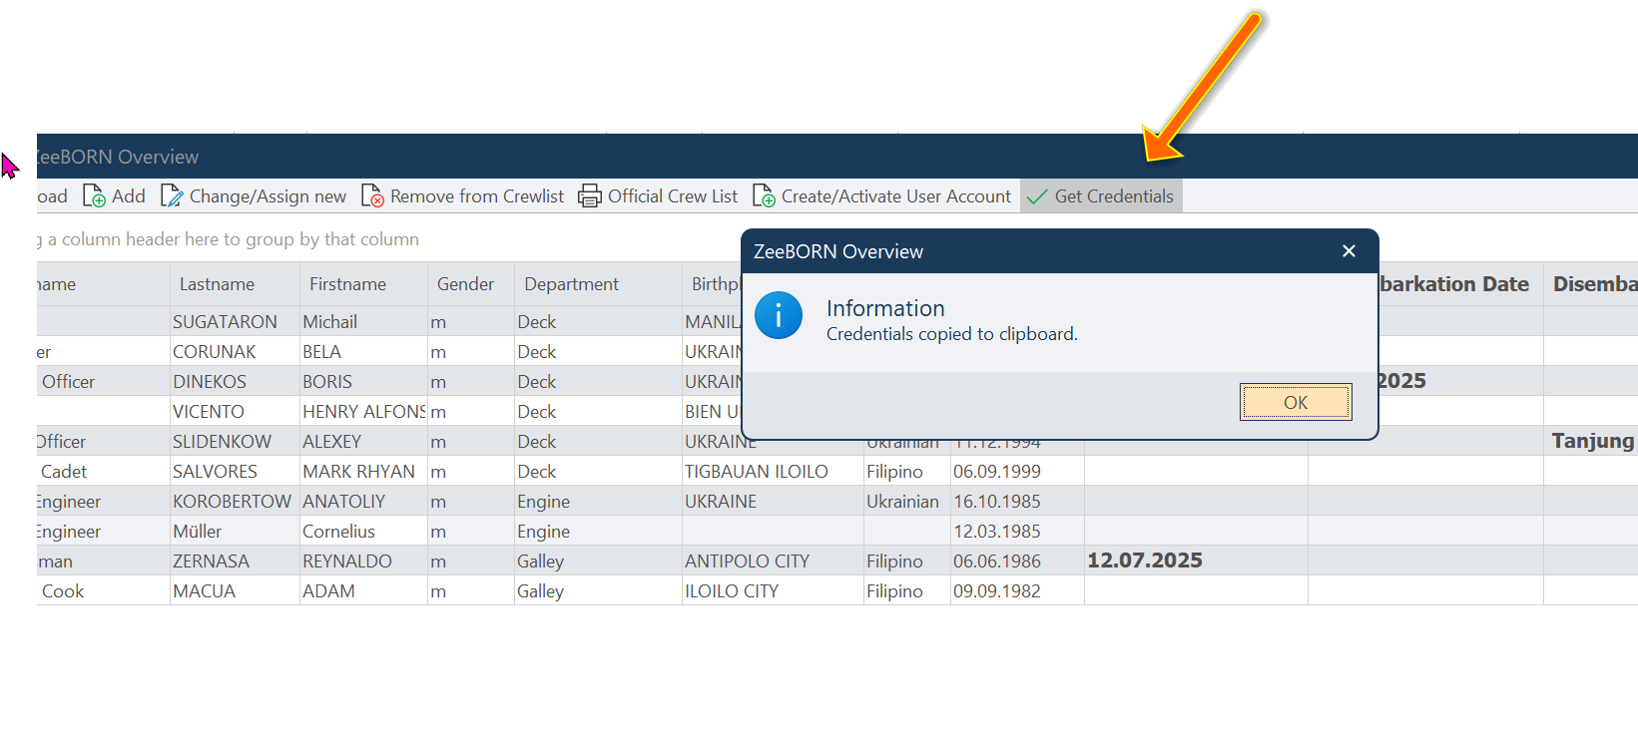This screenshot has height=747, width=1638.
Task: Sort by Department column header
Action: [598, 284]
